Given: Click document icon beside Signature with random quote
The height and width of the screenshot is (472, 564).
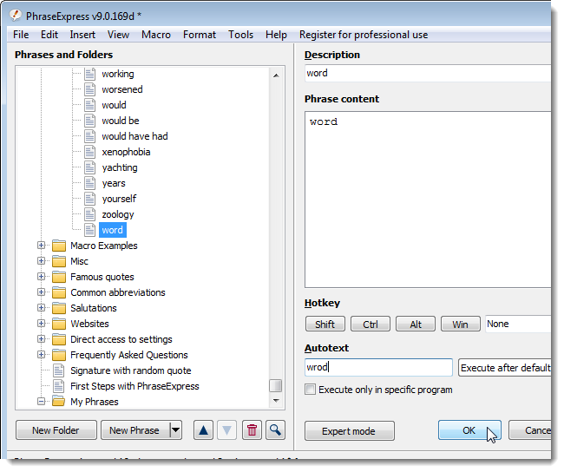Looking at the screenshot, I should click(x=58, y=370).
